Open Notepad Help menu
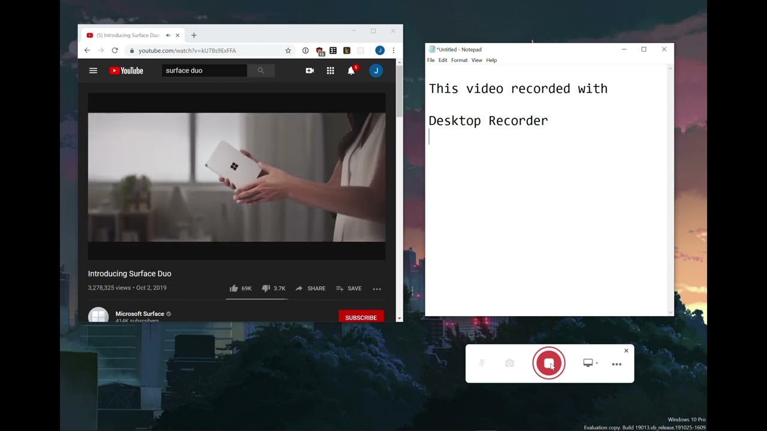This screenshot has width=767, height=431. (491, 60)
